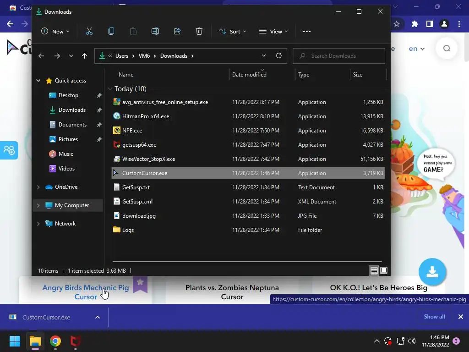Select avg_antivirus_free_online_setup.exe file

click(x=248, y=102)
